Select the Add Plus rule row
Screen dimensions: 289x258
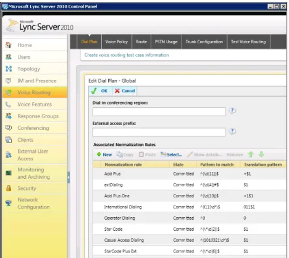(190, 174)
